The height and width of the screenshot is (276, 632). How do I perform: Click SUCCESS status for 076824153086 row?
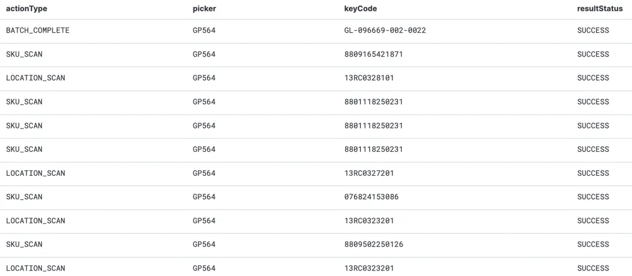pyautogui.click(x=593, y=197)
